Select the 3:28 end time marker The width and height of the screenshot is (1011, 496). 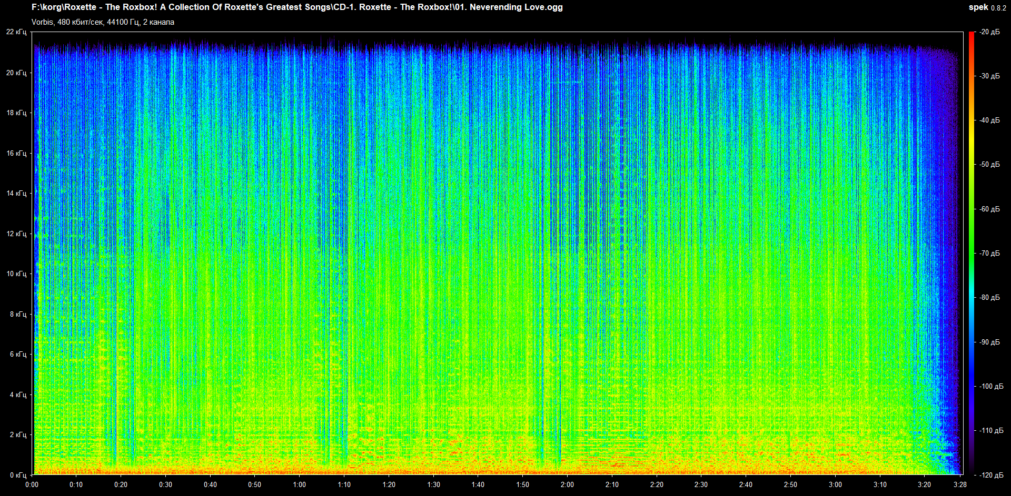point(960,484)
